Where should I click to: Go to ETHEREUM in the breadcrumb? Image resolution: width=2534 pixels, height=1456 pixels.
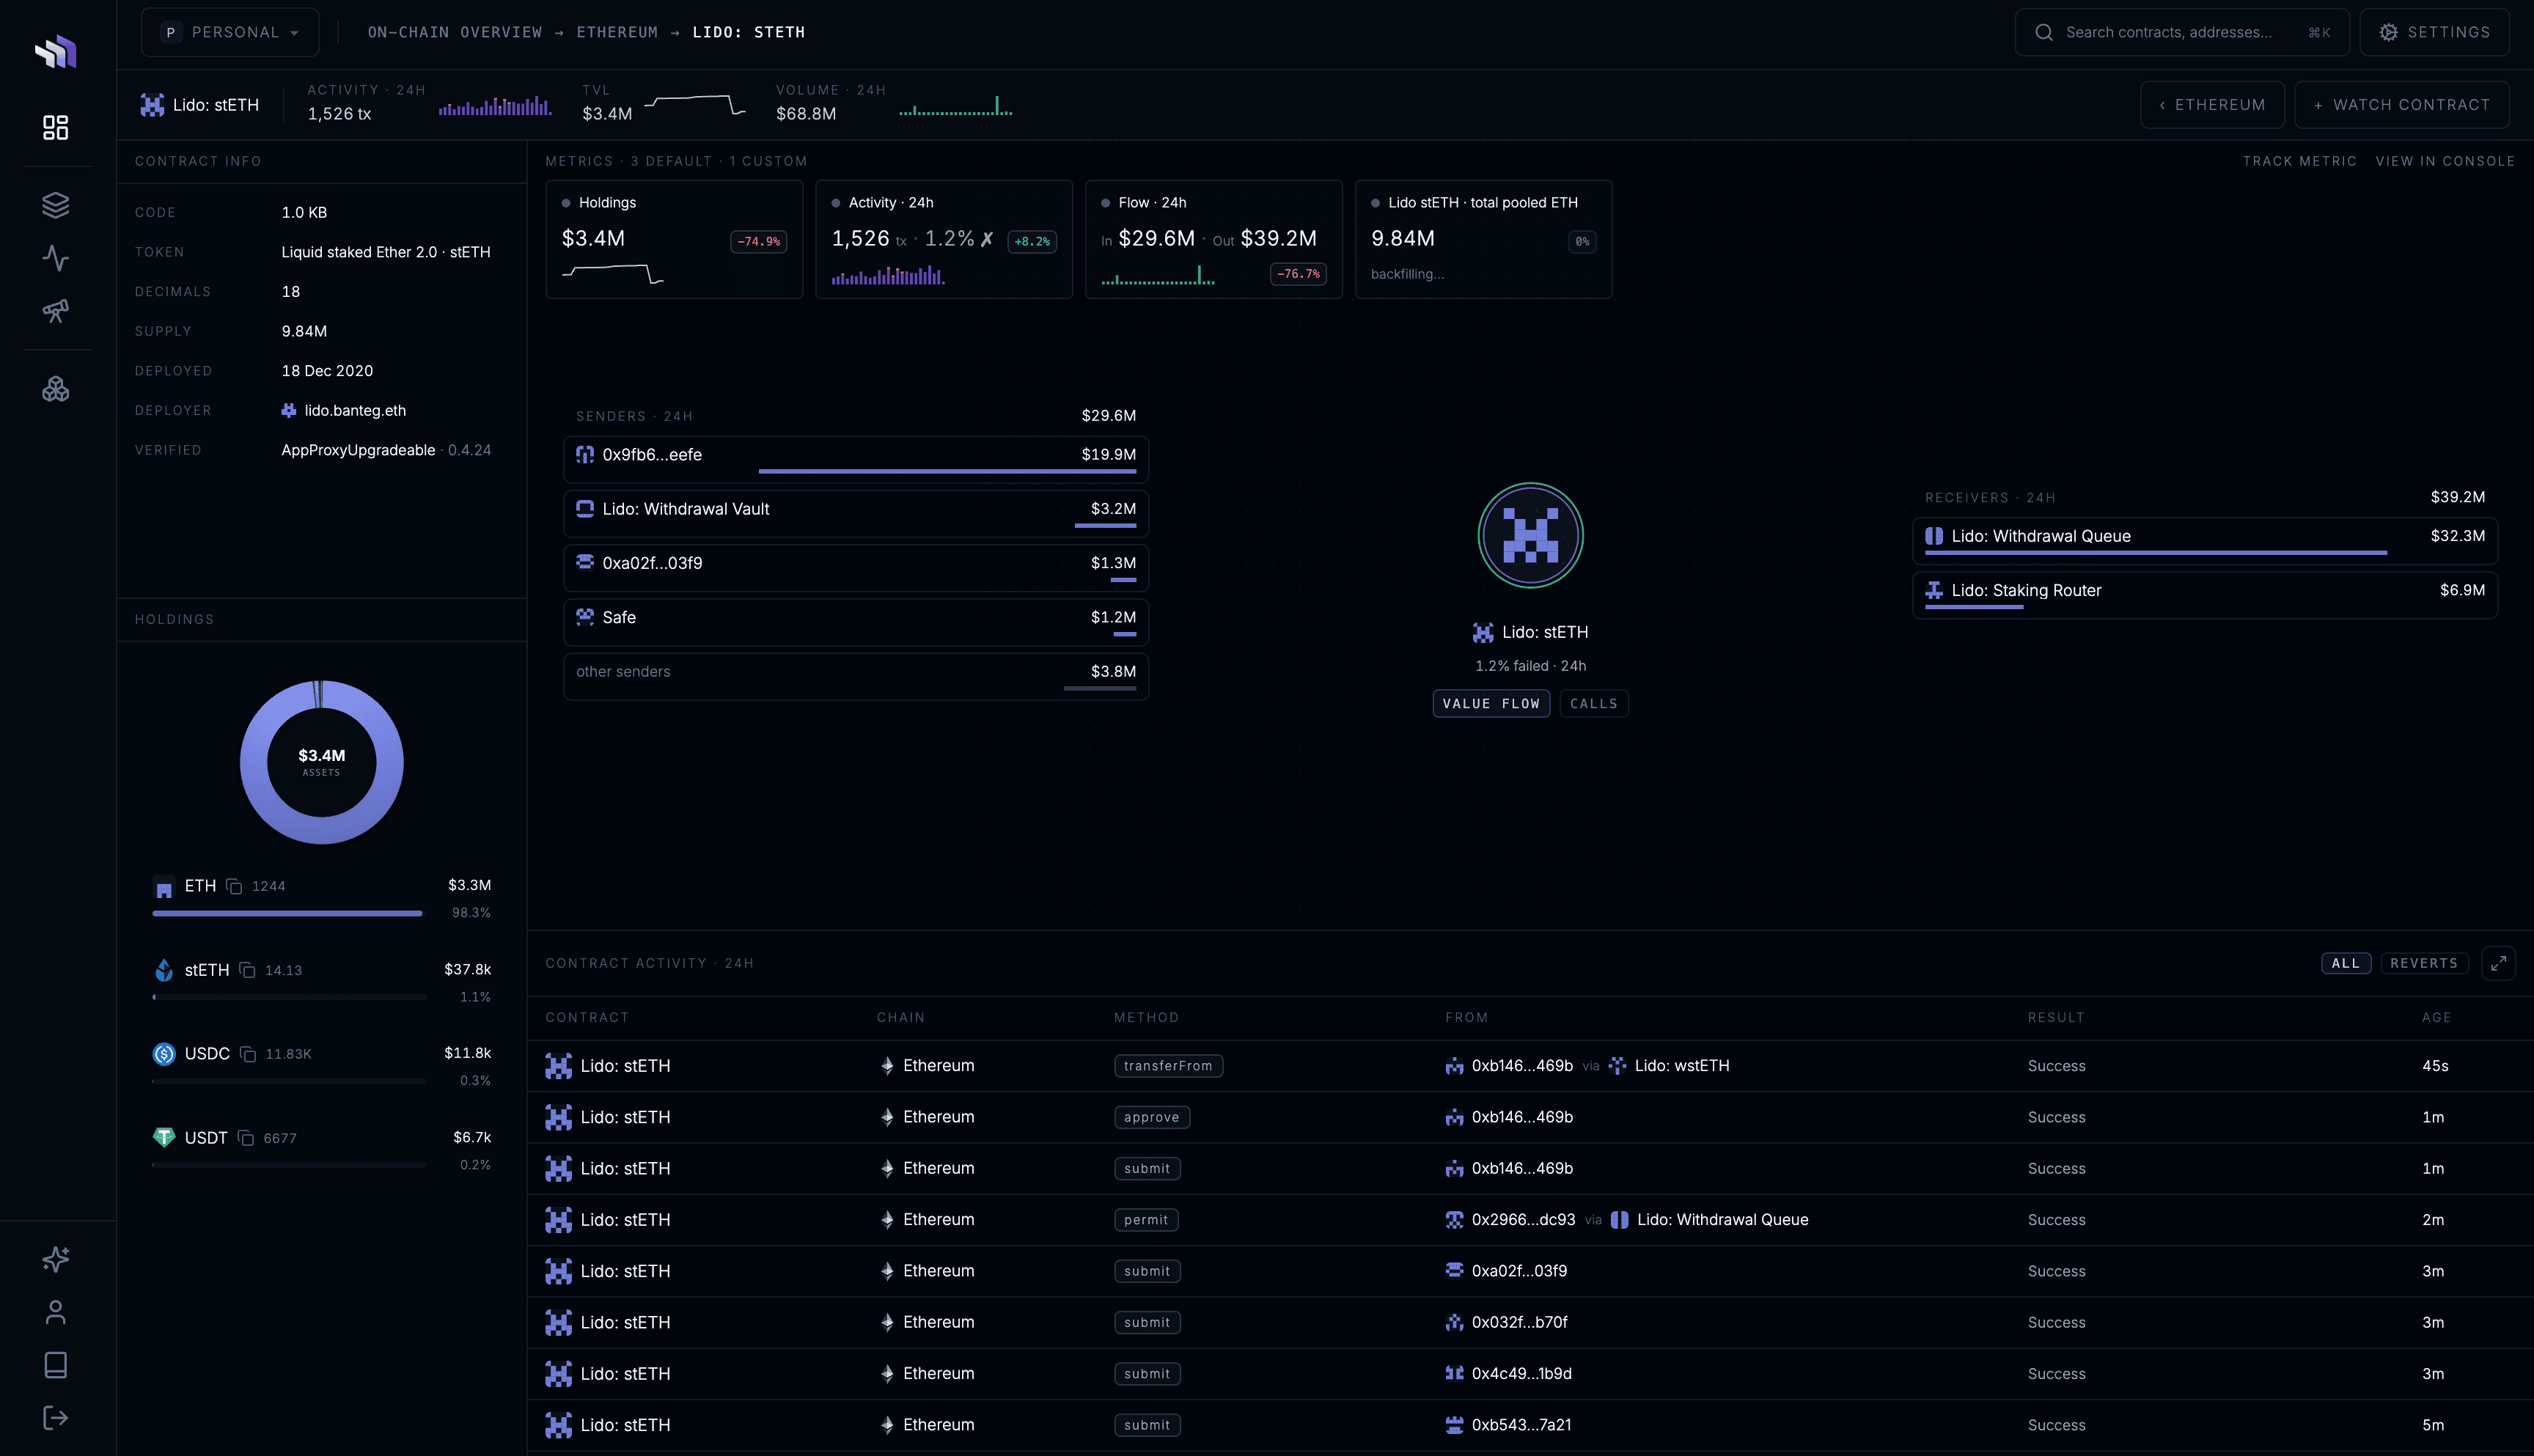click(617, 32)
